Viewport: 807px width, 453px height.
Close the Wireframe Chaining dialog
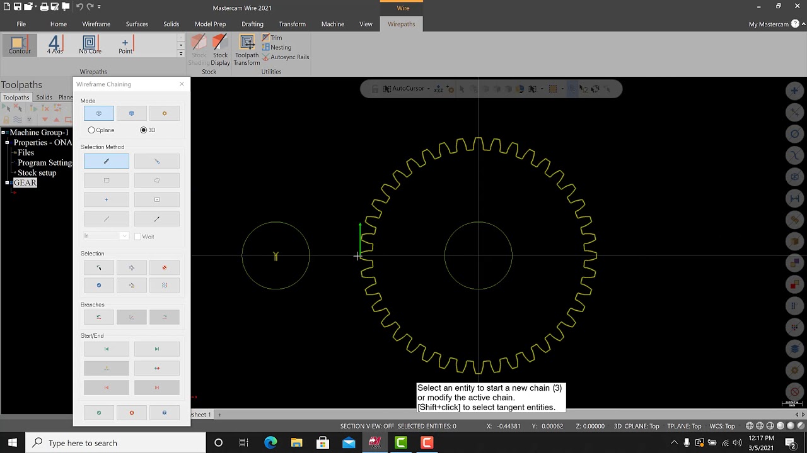[182, 84]
